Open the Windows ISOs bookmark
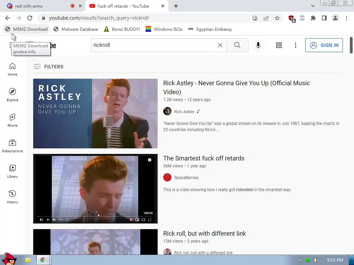354x265 pixels. tap(164, 29)
